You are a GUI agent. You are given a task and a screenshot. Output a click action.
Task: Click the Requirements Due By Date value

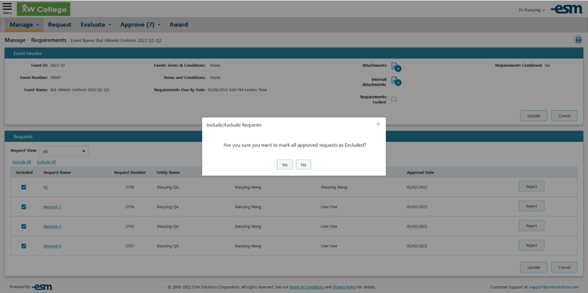(237, 90)
